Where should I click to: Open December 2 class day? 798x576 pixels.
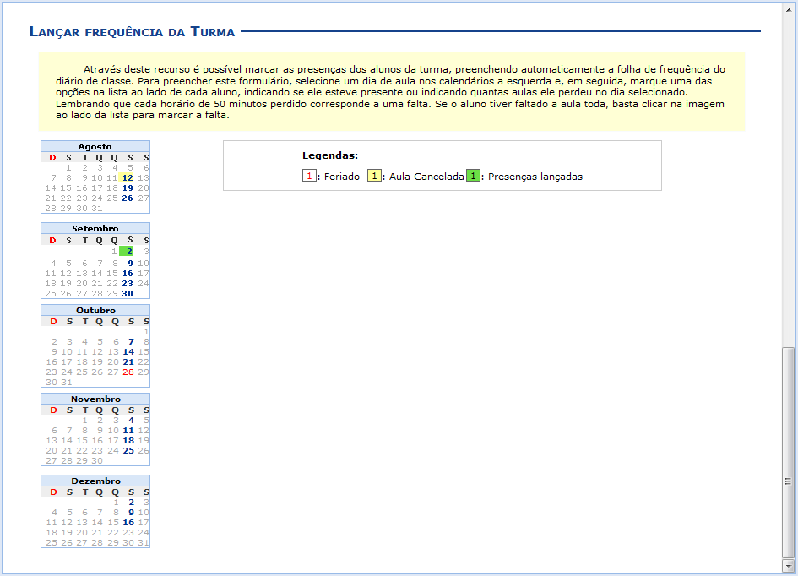coord(131,503)
